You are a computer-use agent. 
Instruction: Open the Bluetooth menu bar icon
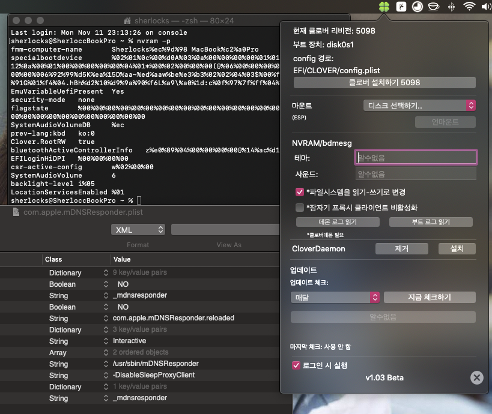tap(451, 7)
